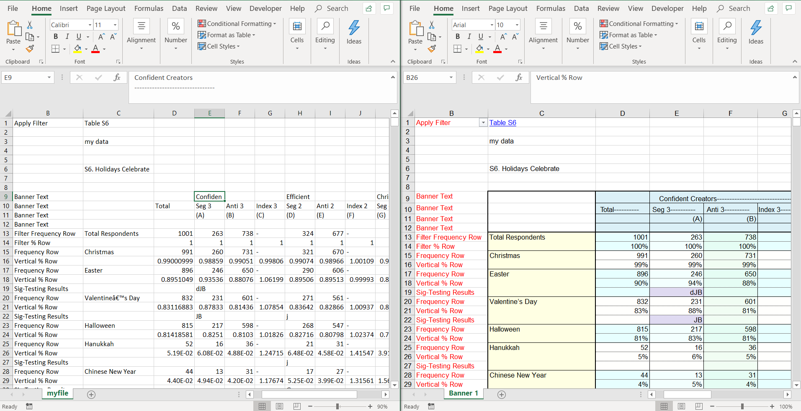Zoom out with minus in left window
801x411 pixels.
310,406
